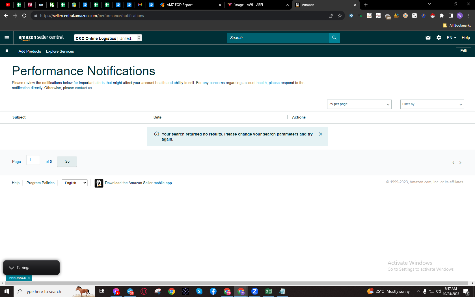Dismiss the no results alert
475x297 pixels.
click(321, 134)
